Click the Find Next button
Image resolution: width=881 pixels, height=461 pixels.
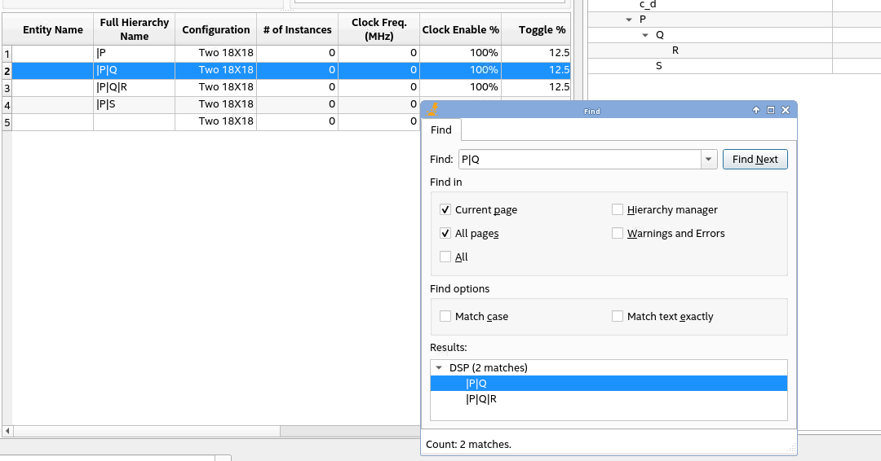point(755,160)
